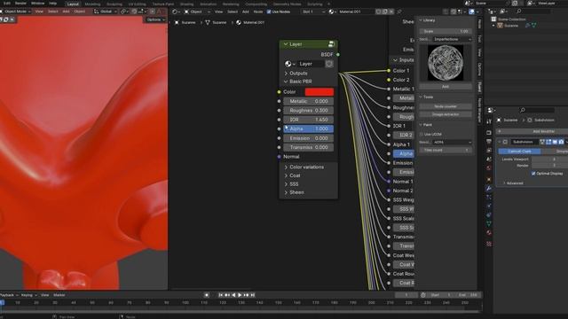Expand the Advanced section of Subdivision modifier
This screenshot has width=568, height=319.
(x=513, y=183)
